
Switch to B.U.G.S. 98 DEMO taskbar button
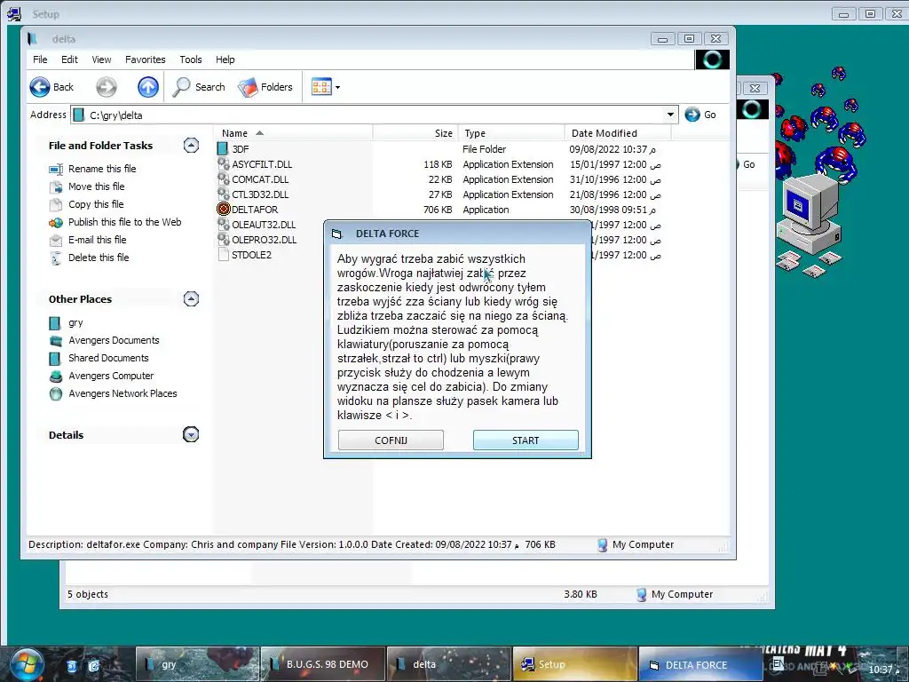pos(323,664)
